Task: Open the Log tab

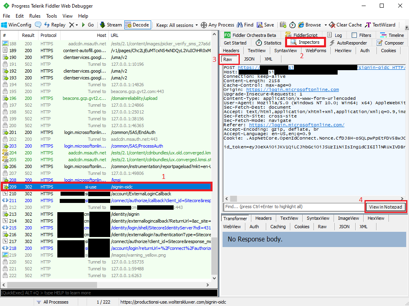Action: [x=335, y=35]
